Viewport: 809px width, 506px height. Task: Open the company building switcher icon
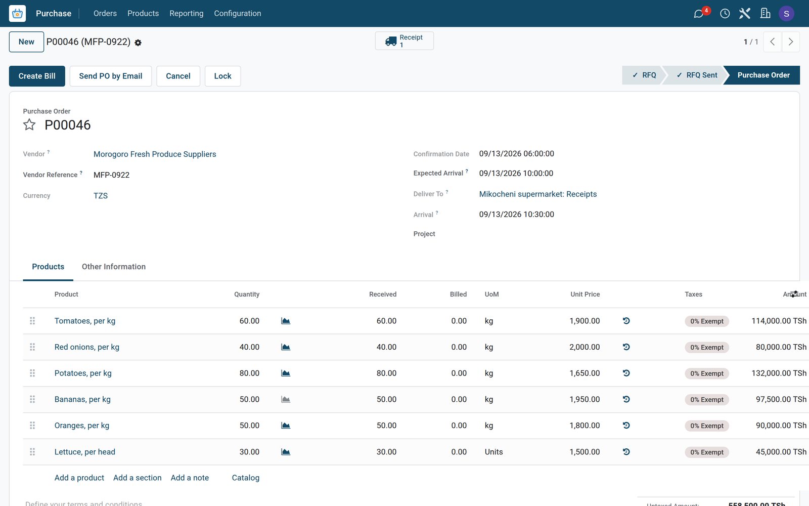766,14
